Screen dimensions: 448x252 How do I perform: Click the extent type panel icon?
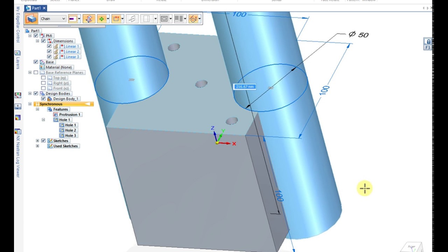pyautogui.click(x=147, y=19)
